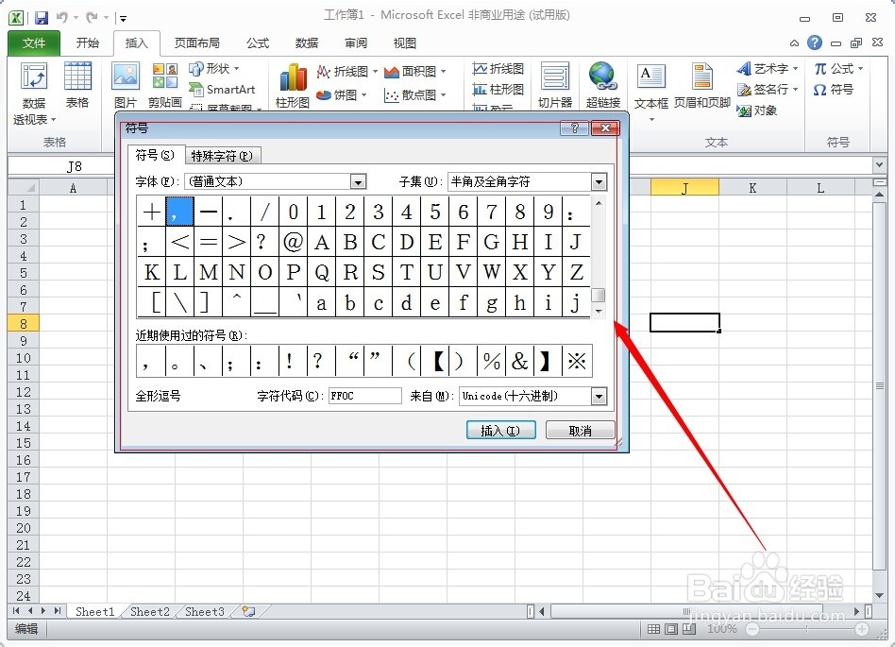Open Special Characters (特殊字符) tab in dialog

point(222,156)
